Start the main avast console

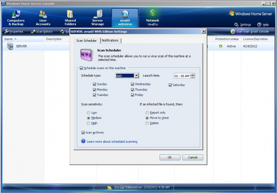click(x=250, y=32)
